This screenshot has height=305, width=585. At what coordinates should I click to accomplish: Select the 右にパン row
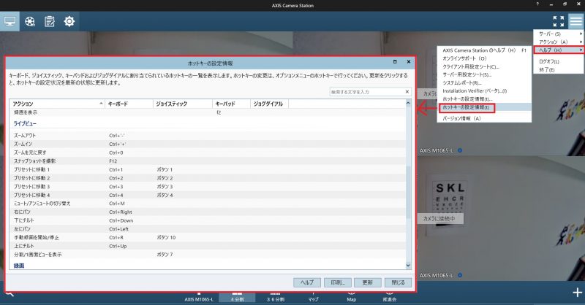click(x=208, y=212)
